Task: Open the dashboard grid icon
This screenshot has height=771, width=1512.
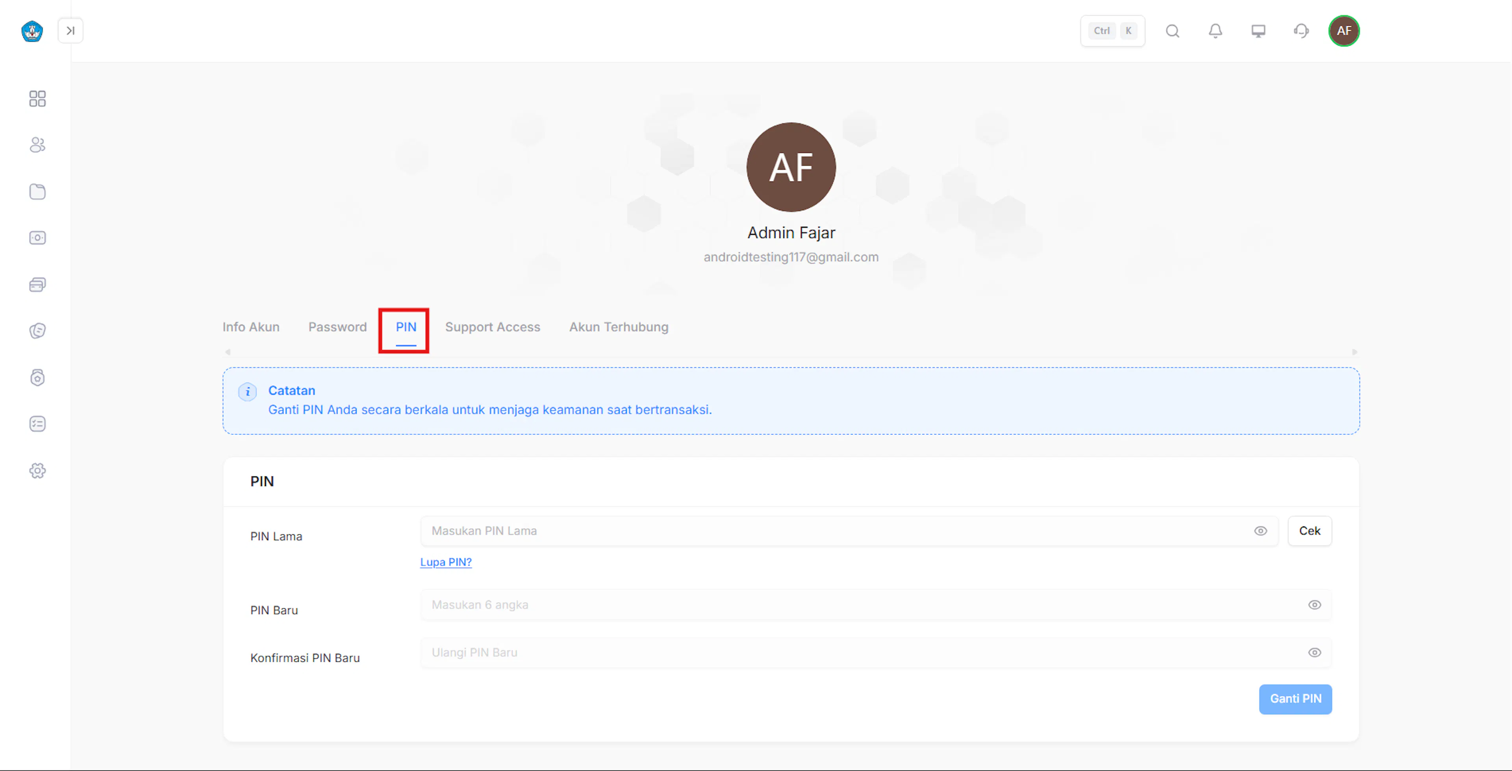Action: [37, 99]
